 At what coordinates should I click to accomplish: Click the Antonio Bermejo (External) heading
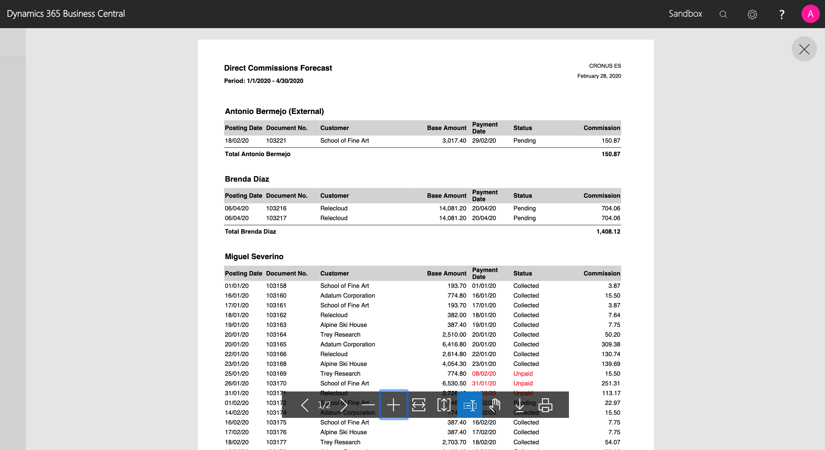274,111
